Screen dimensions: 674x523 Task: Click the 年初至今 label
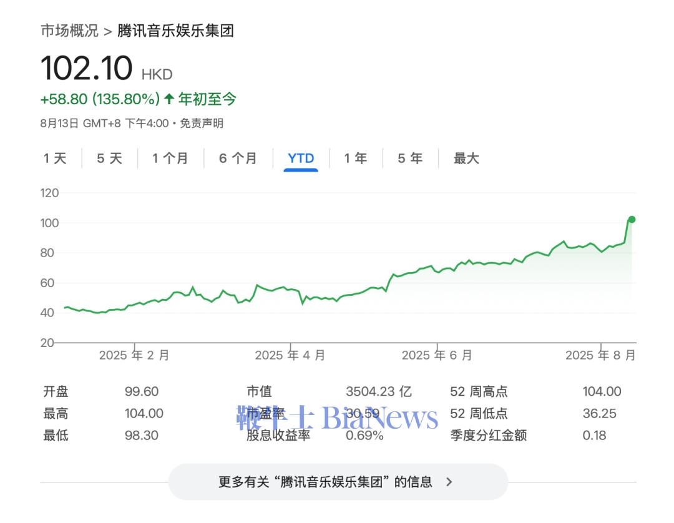coord(207,99)
